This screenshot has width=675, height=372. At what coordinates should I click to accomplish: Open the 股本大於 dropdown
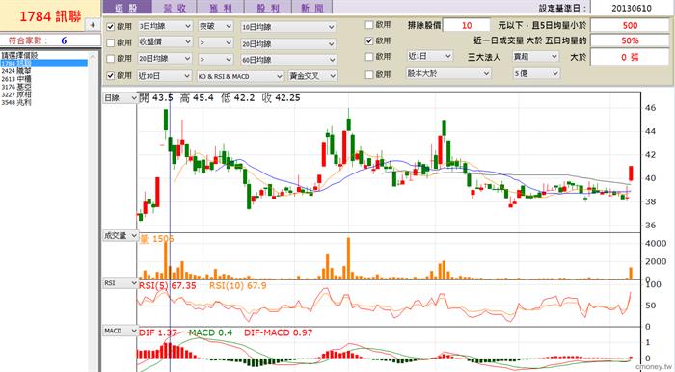click(447, 73)
